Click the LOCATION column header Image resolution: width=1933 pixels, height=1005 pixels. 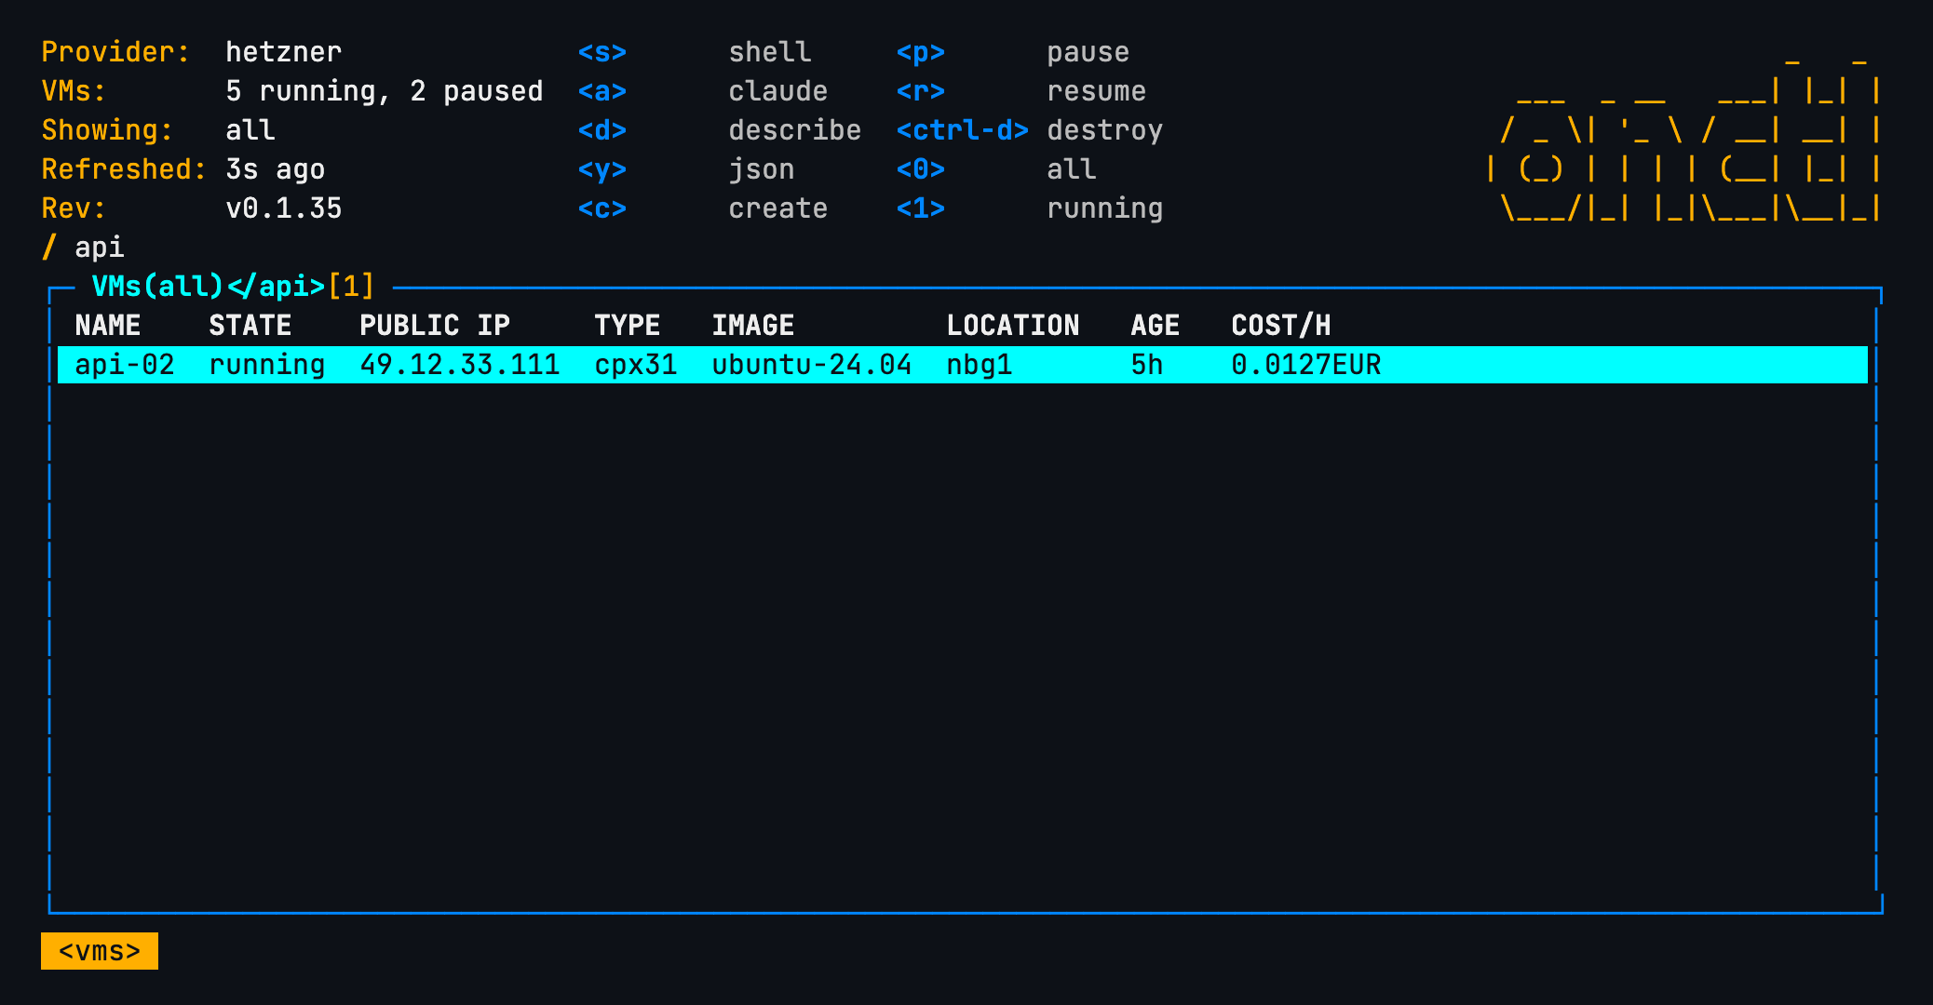pos(1013,326)
